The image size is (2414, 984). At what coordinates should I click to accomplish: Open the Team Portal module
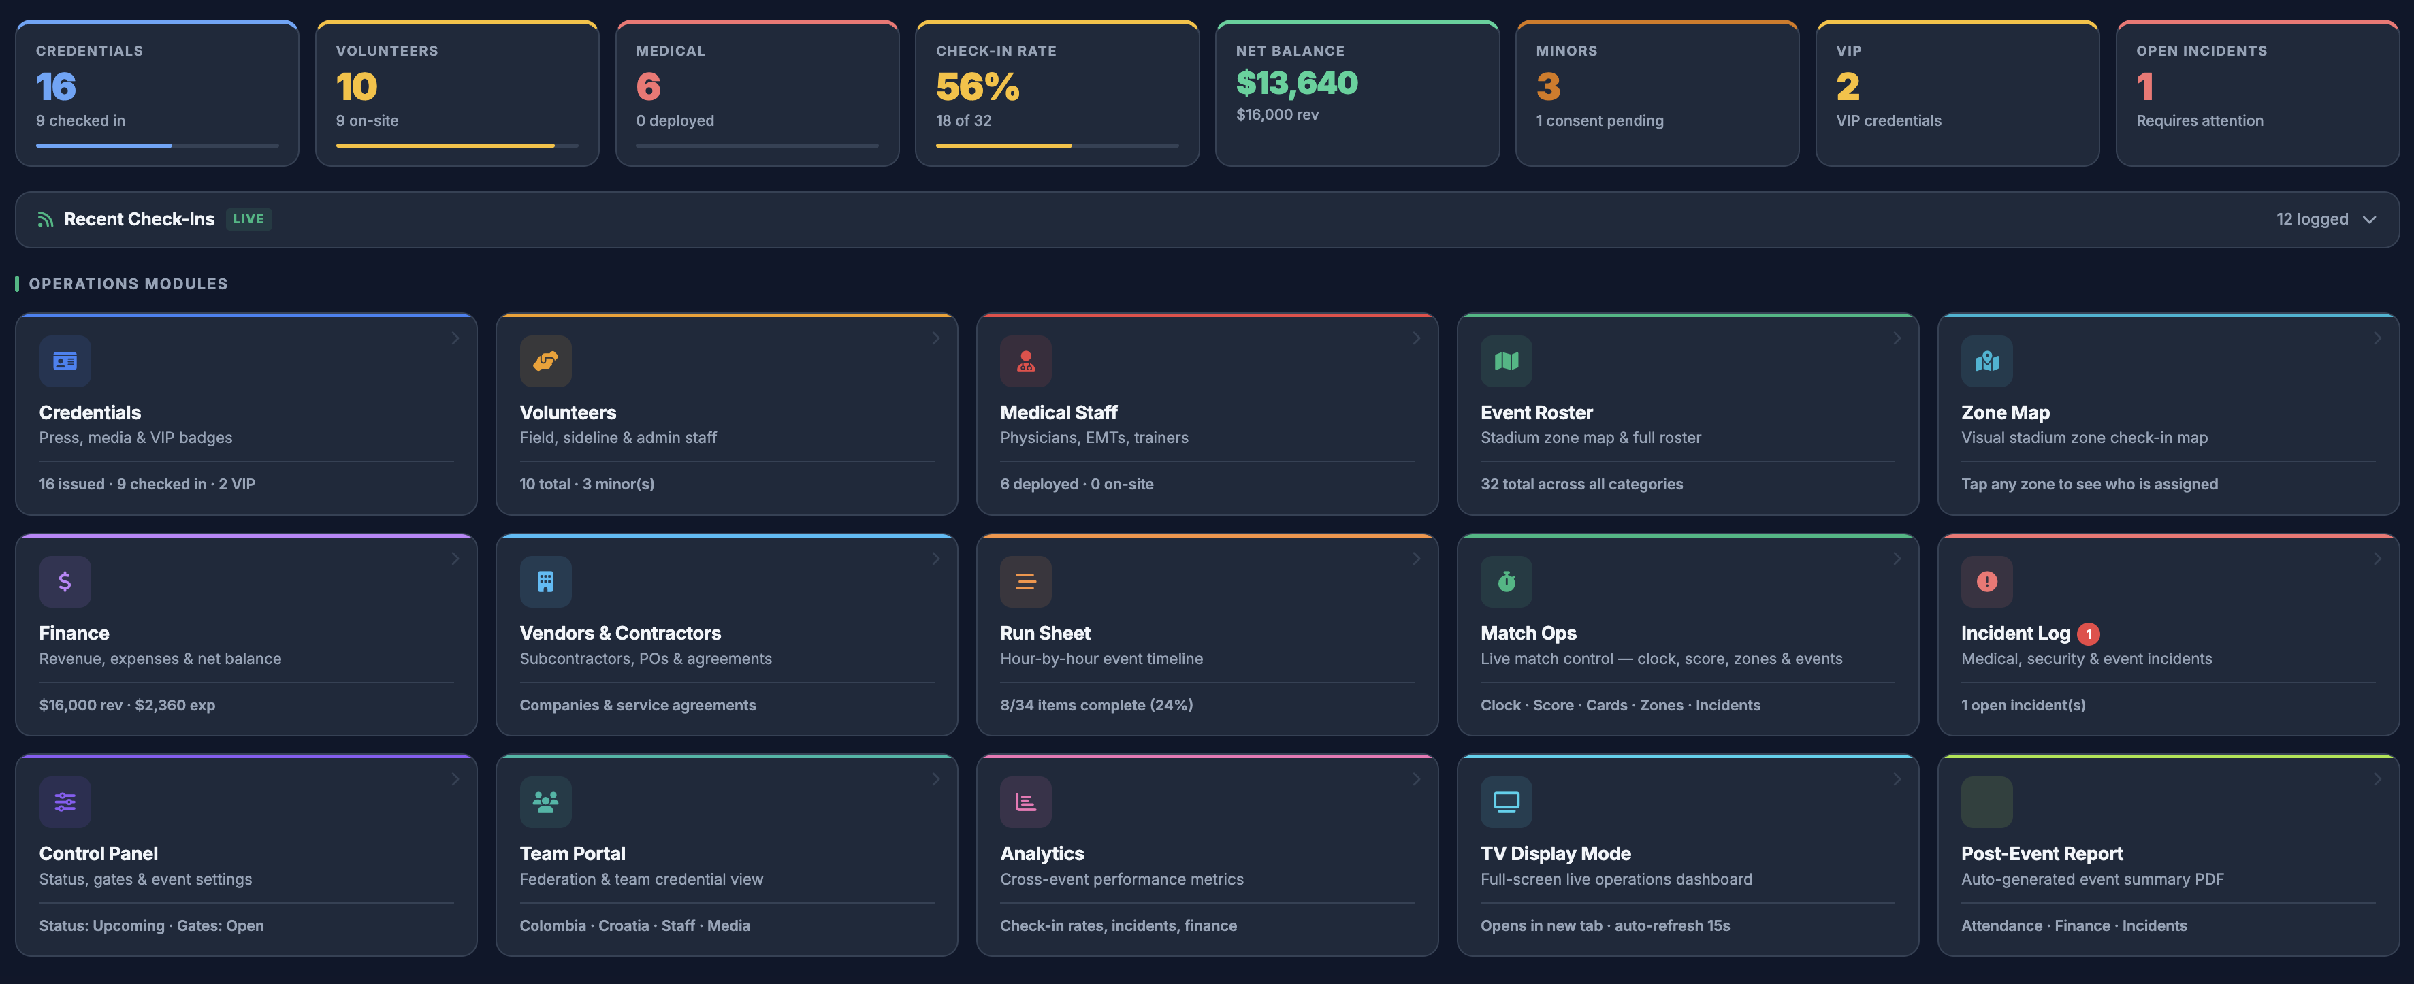pyautogui.click(x=726, y=855)
